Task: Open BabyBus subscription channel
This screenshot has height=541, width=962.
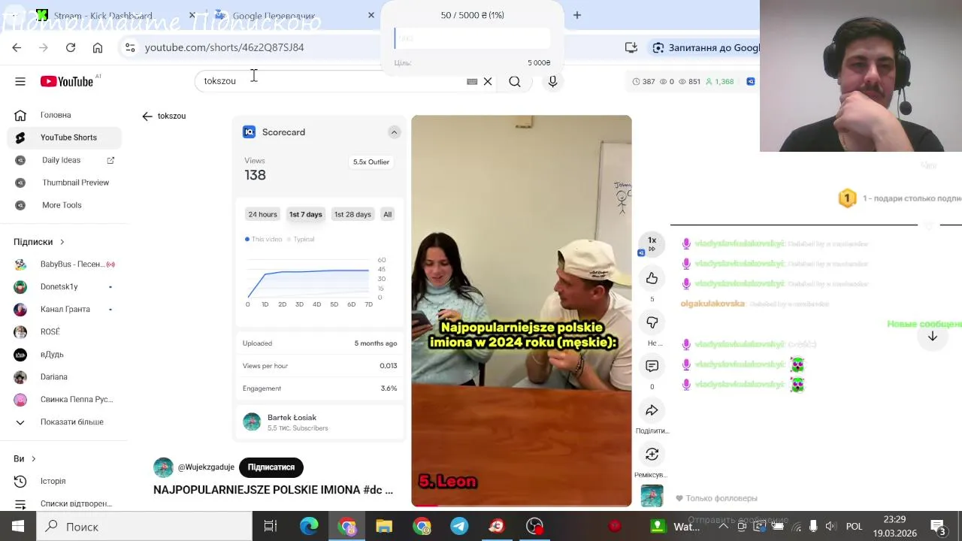Action: [64, 264]
